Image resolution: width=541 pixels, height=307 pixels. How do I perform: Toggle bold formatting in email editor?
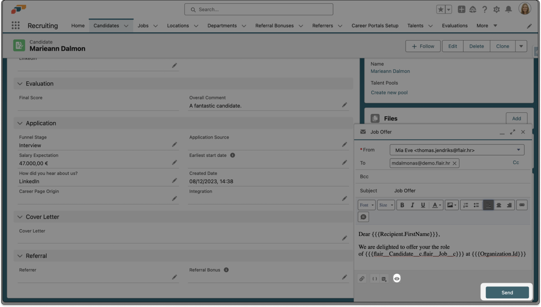[x=402, y=205]
